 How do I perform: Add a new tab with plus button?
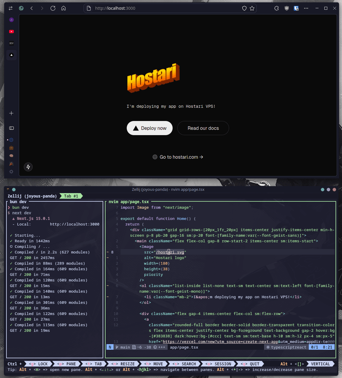tap(11, 113)
